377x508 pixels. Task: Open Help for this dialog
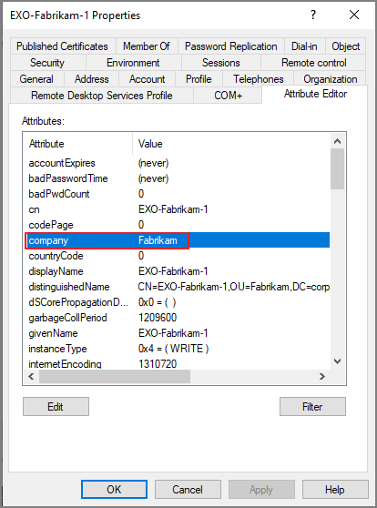(x=335, y=489)
